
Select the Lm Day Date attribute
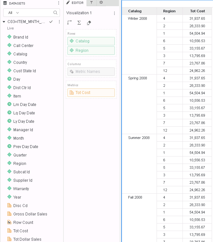coord(25,105)
